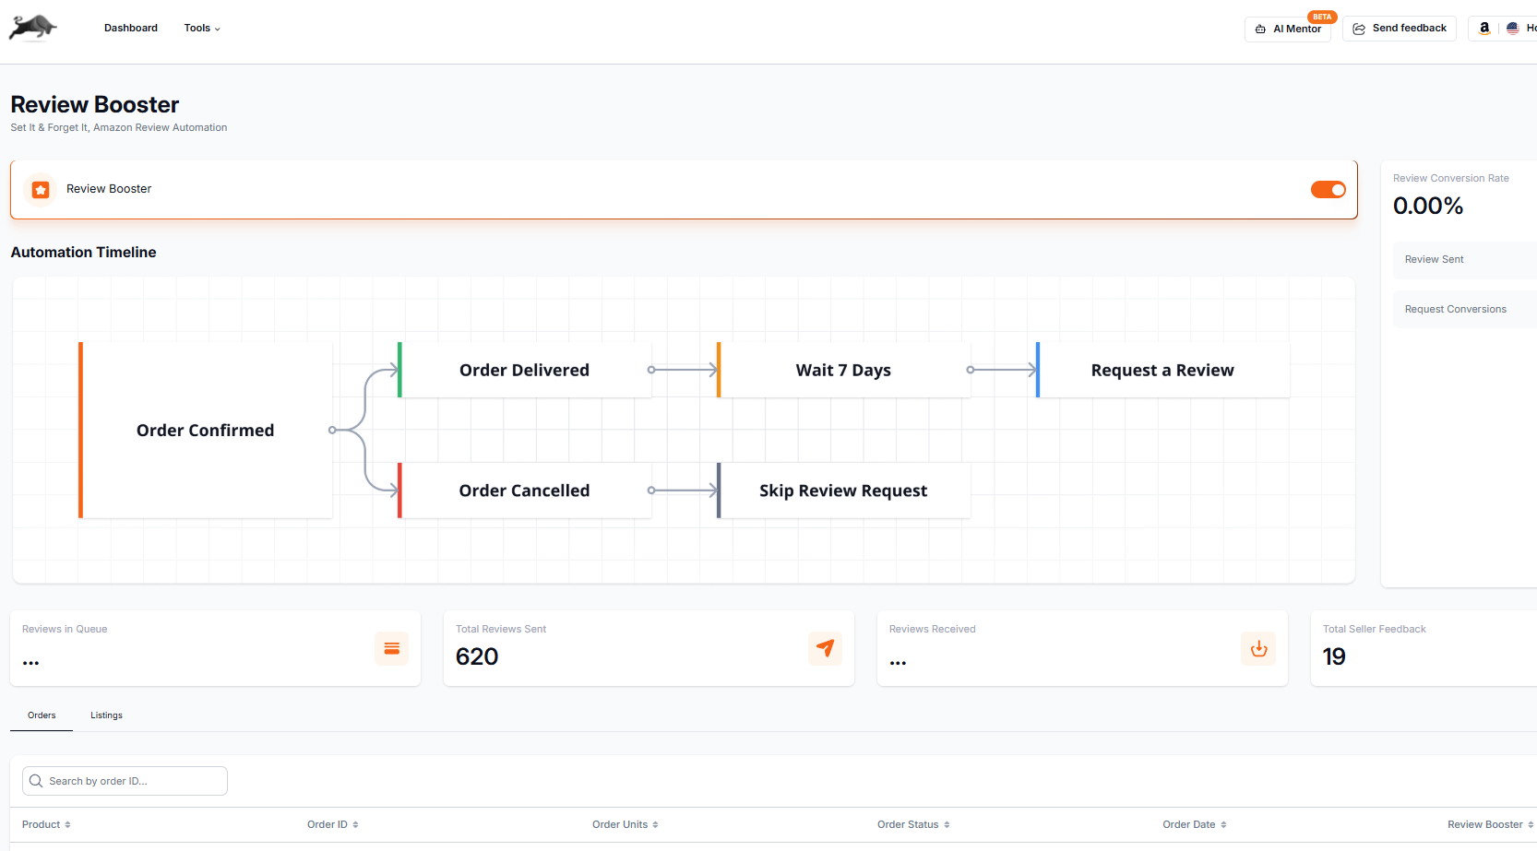
Task: Click the Review Booster star icon
Action: click(41, 189)
